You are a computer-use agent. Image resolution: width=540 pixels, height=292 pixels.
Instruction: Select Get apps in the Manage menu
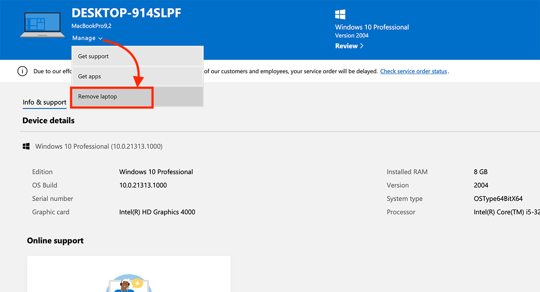click(137, 76)
